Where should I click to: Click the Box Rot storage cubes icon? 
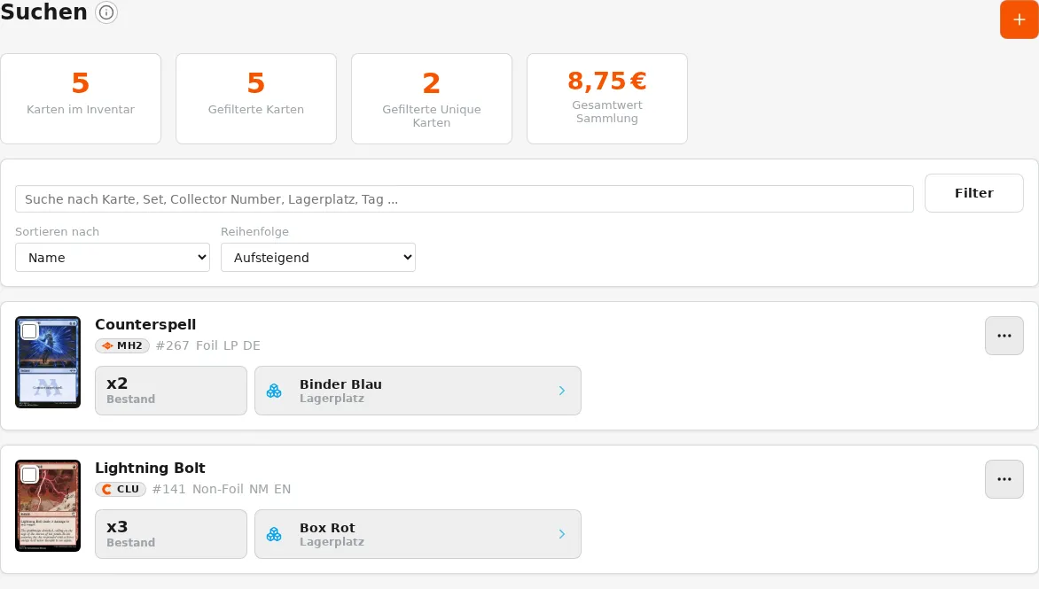point(274,534)
